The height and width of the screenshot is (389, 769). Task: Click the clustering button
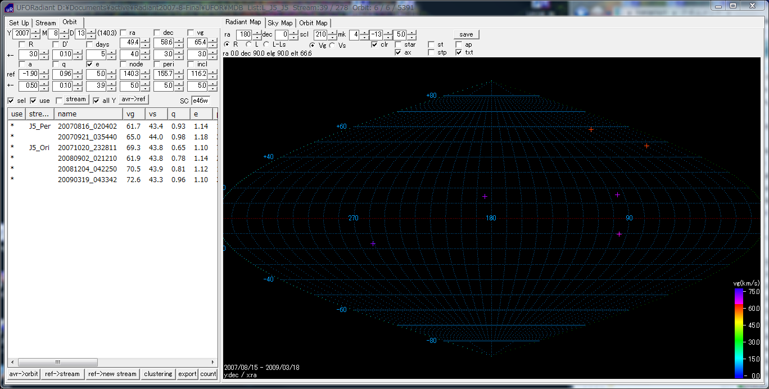[x=158, y=374]
